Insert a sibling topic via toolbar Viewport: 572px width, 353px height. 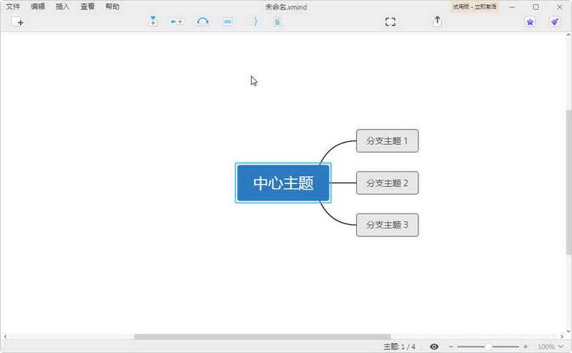point(153,21)
